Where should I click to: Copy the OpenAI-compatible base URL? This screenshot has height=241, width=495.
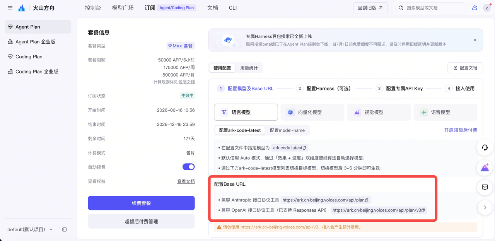(423, 210)
